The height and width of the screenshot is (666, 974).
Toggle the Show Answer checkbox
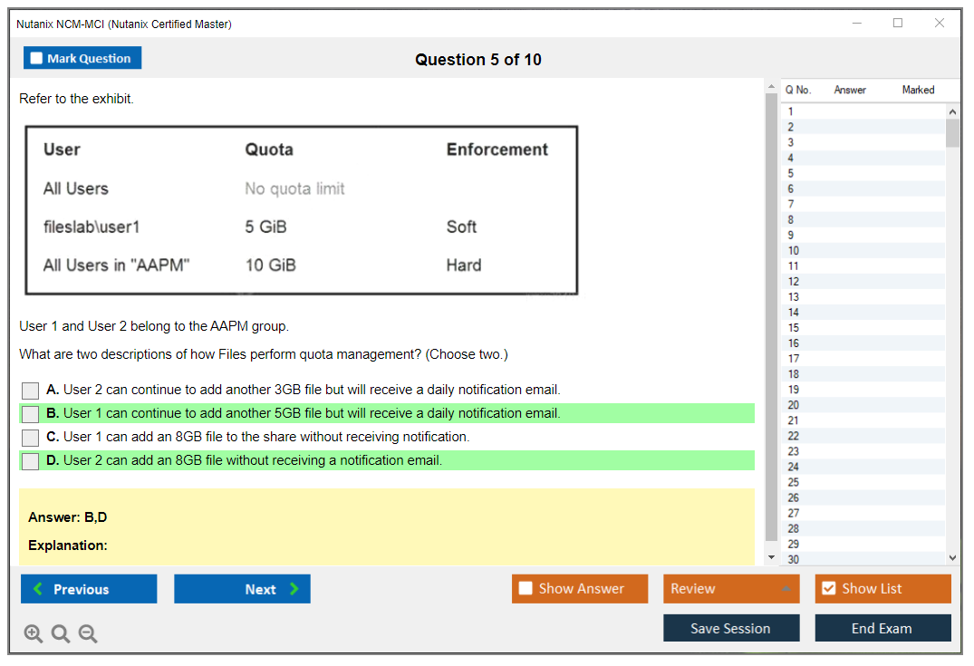tap(526, 589)
